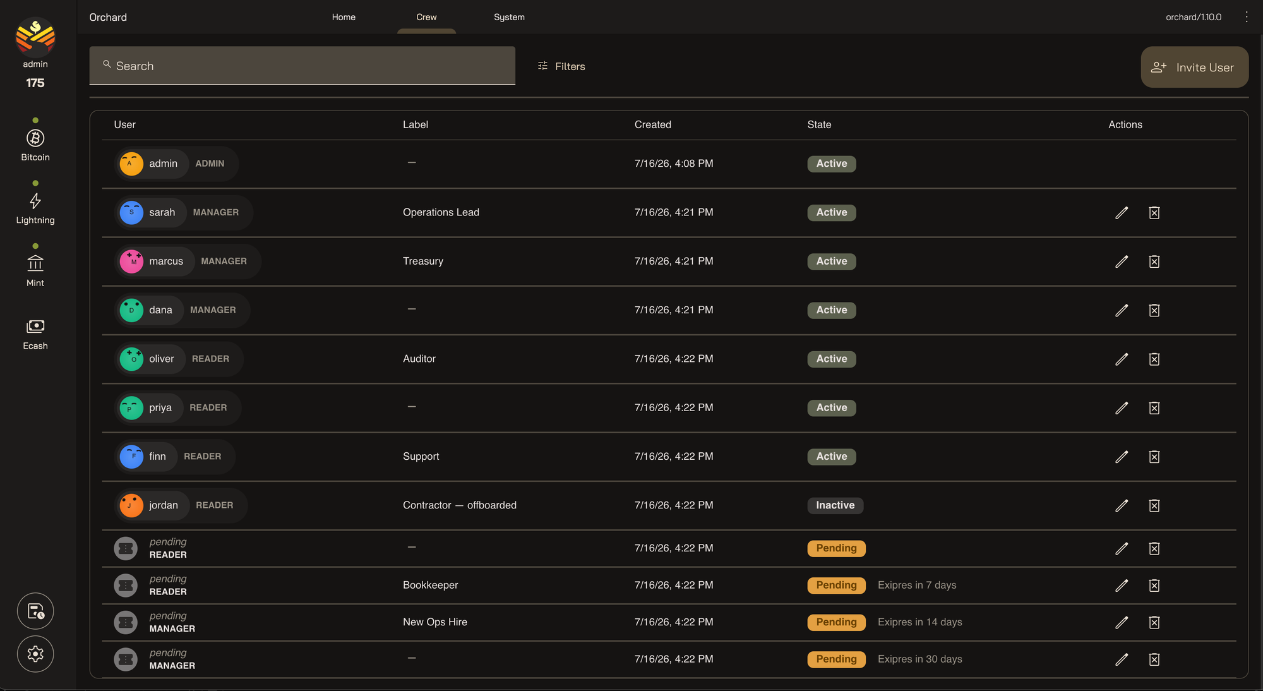Open the Ecash sidebar section

point(35,333)
